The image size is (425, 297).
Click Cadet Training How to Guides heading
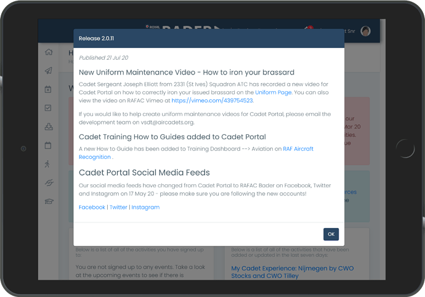point(172,137)
